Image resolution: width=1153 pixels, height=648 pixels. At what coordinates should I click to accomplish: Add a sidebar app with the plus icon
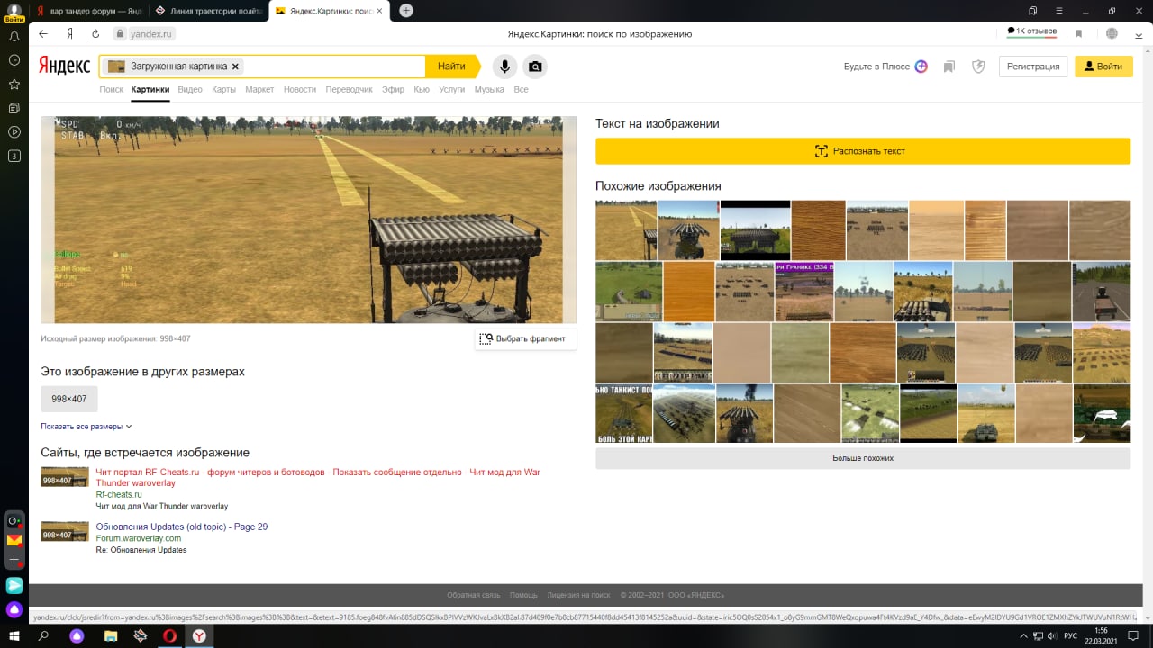(x=14, y=560)
